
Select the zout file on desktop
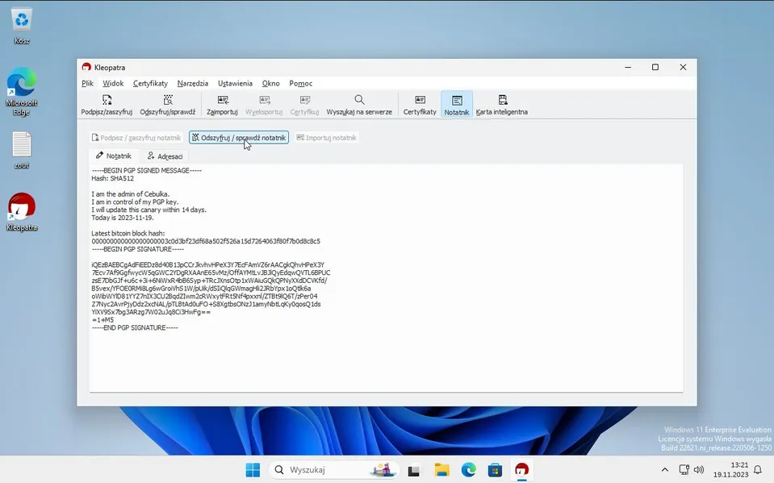[x=22, y=151]
